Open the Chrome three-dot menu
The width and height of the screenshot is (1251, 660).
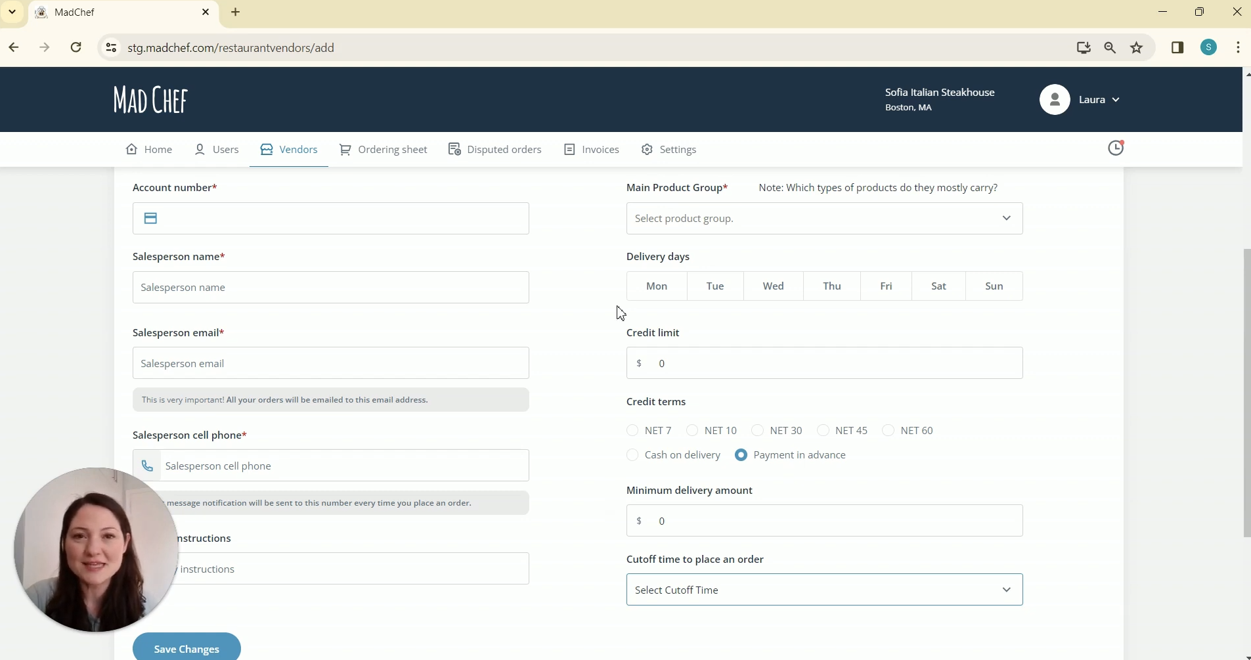tap(1239, 48)
